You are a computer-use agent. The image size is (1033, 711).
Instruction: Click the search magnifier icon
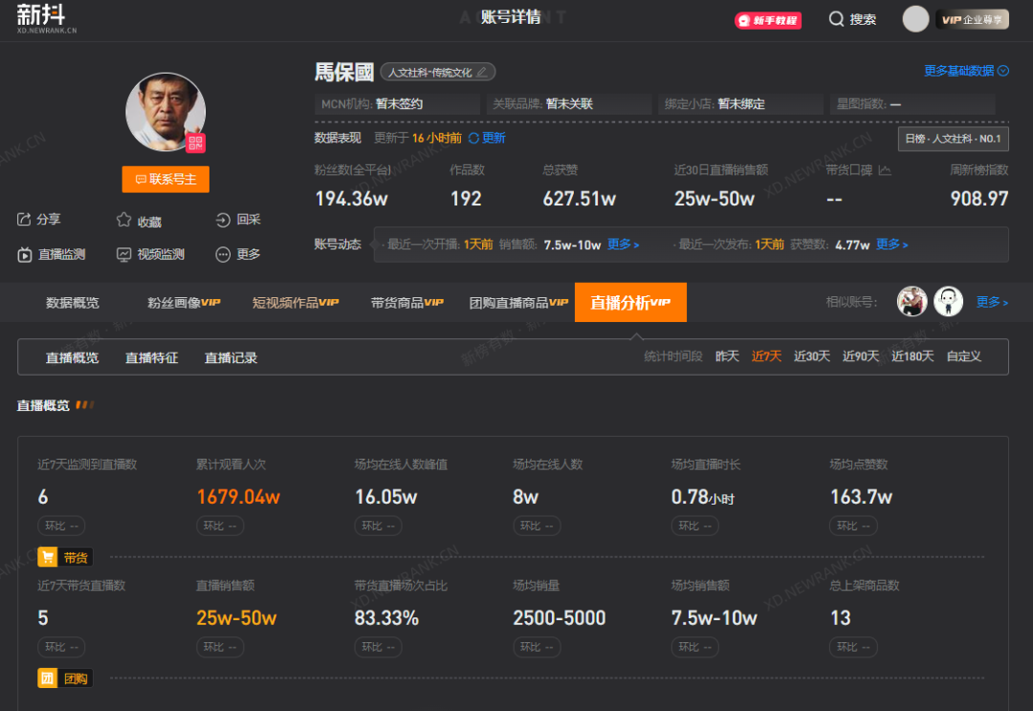836,19
